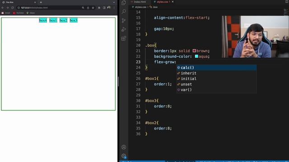
Task: Choose inherit from the autocomplete list
Action: click(216, 73)
